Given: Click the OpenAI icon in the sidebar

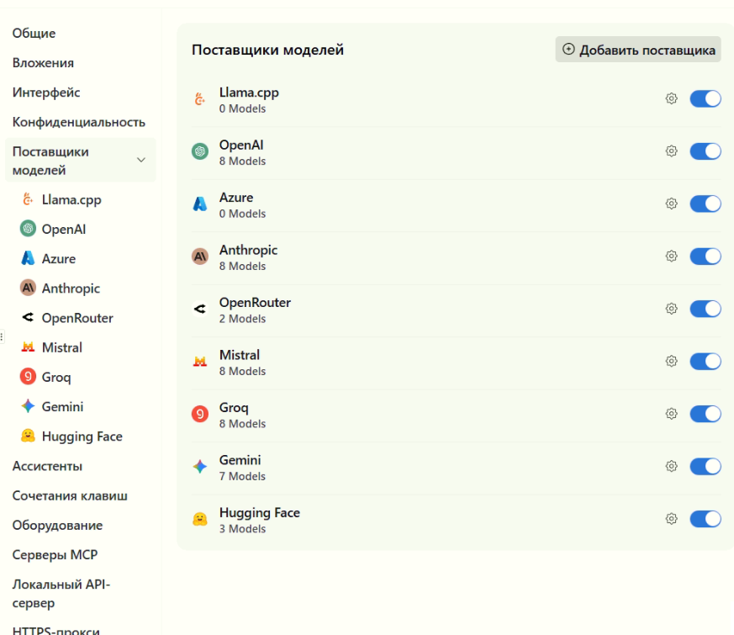Looking at the screenshot, I should pyautogui.click(x=28, y=229).
